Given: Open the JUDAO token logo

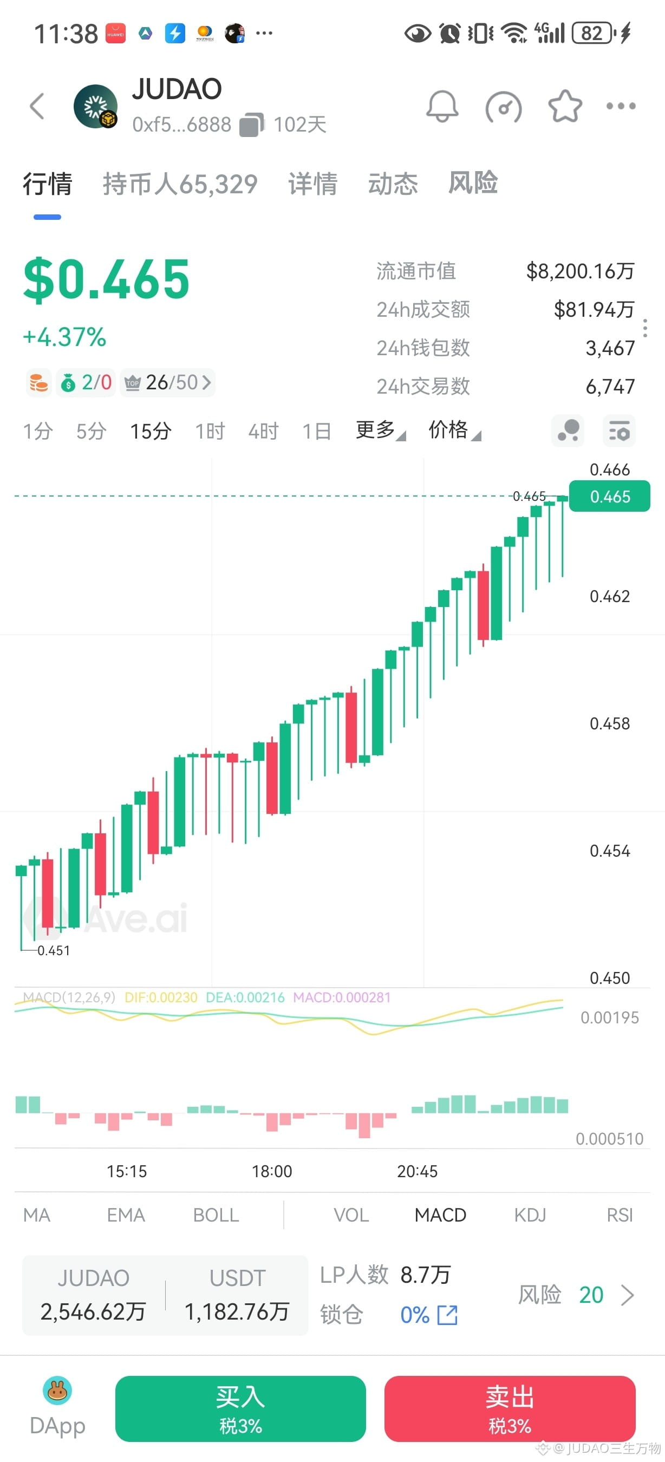Looking at the screenshot, I should 95,106.
